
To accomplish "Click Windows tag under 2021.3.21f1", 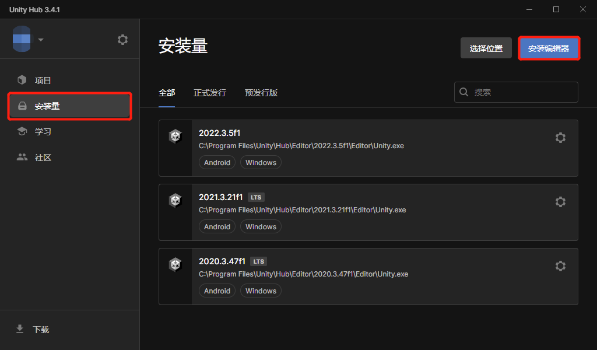I will tap(261, 226).
